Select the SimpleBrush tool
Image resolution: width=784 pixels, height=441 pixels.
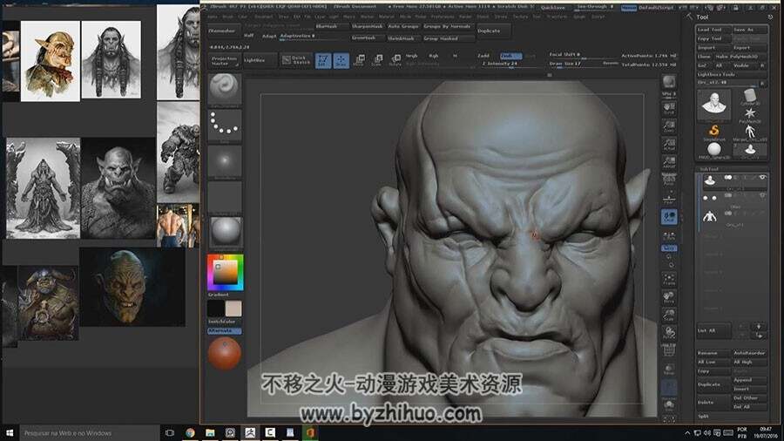714,132
